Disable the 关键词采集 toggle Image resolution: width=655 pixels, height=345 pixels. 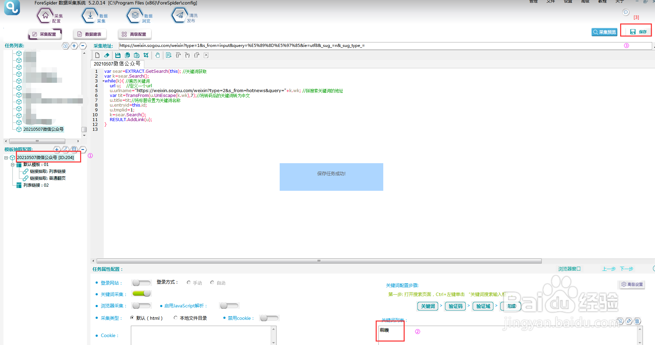(x=141, y=294)
